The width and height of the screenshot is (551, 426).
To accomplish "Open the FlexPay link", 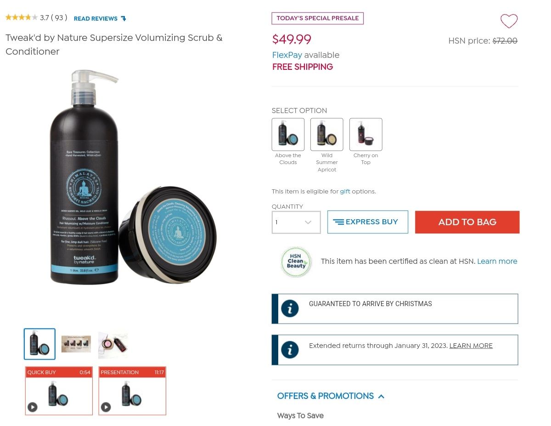I will click(287, 55).
